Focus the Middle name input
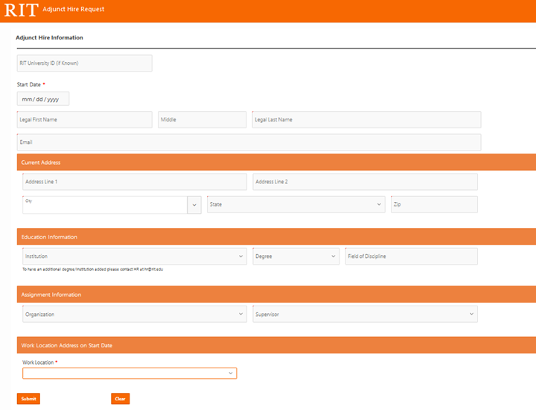Viewport: 536px width, 410px height. [202, 120]
